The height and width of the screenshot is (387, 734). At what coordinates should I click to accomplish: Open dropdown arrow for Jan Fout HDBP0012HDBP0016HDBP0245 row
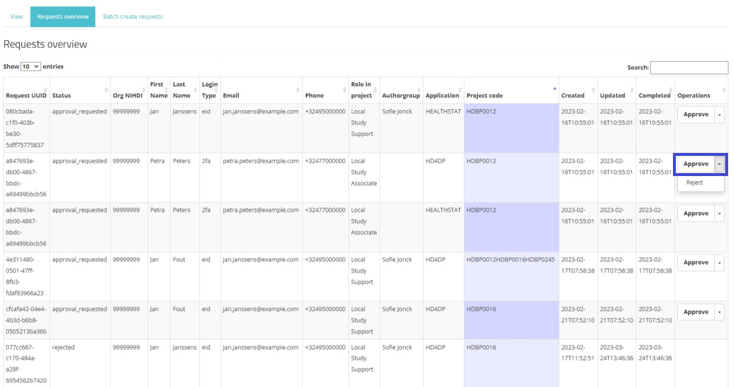click(719, 263)
